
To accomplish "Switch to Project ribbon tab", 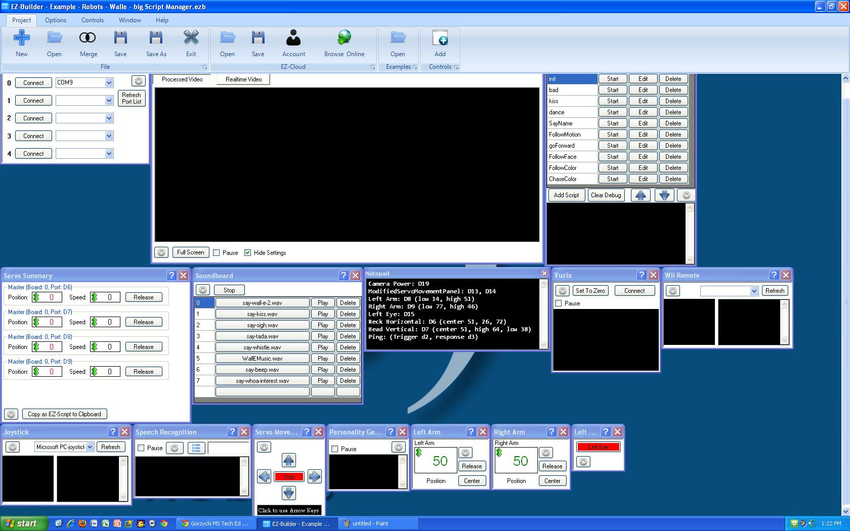I will point(21,20).
